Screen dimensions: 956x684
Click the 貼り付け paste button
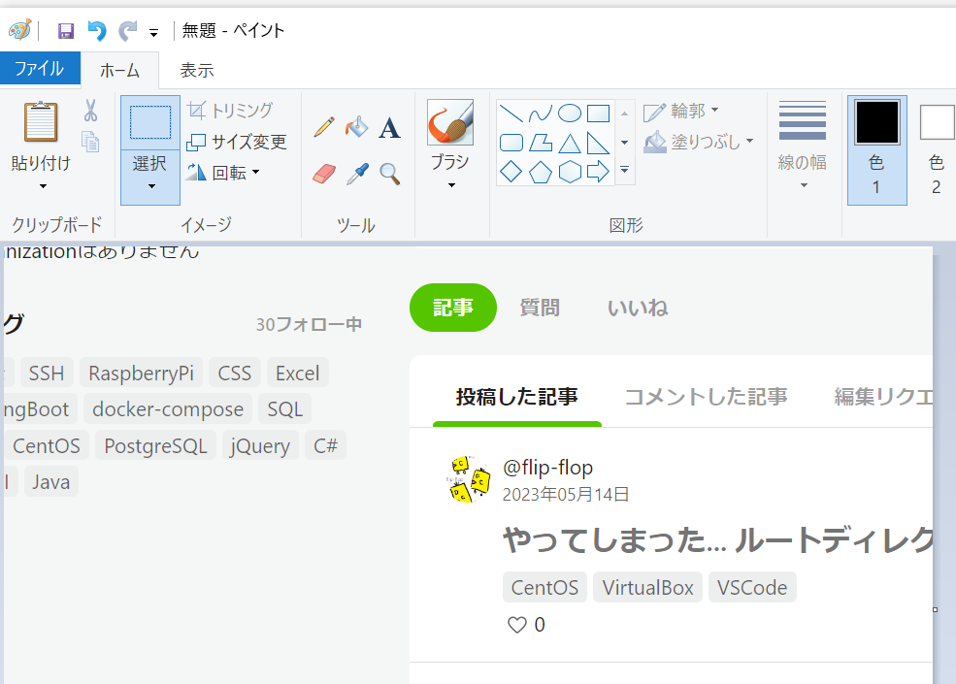click(39, 136)
